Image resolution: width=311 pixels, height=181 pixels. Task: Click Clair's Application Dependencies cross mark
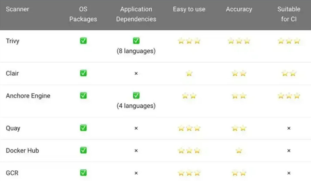(x=136, y=74)
